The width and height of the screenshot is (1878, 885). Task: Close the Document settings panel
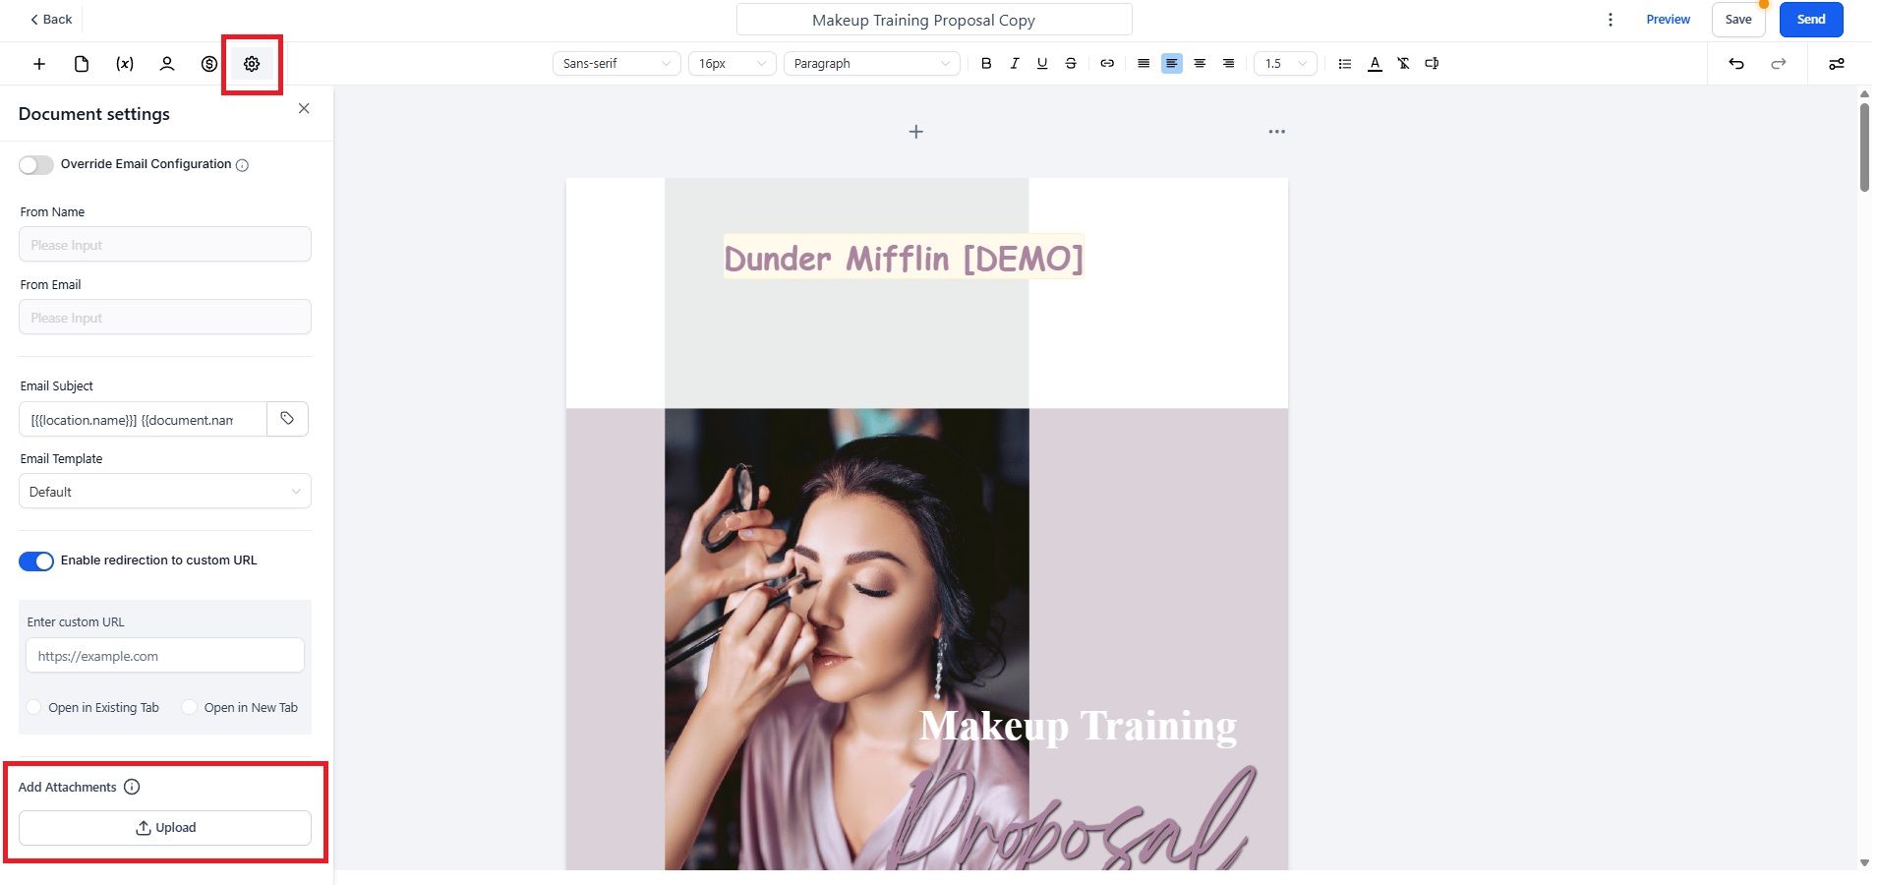coord(304,108)
